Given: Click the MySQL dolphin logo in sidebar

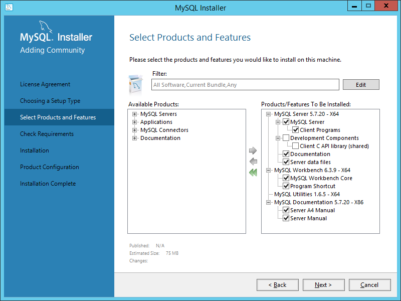Looking at the screenshot, I should point(46,27).
